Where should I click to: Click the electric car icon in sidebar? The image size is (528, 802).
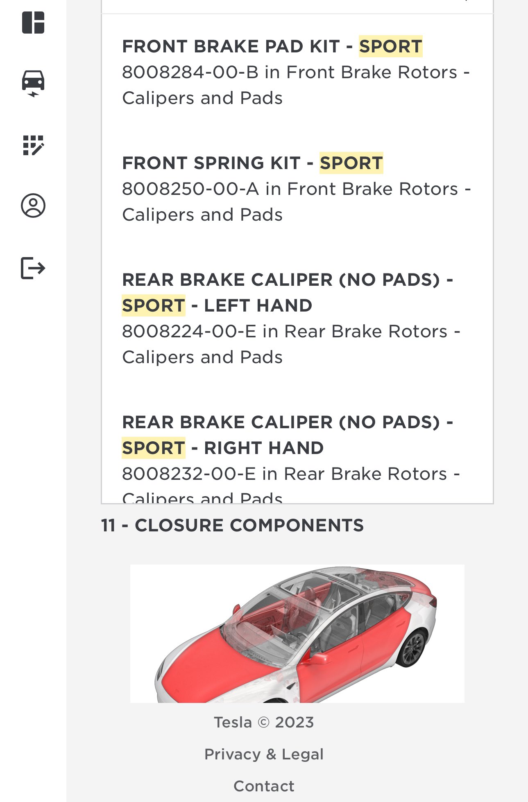tap(33, 84)
